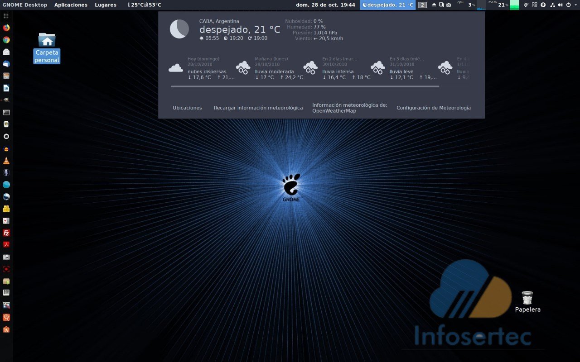Click 'Recargar información meteorológica'
The height and width of the screenshot is (362, 580).
coord(258,108)
